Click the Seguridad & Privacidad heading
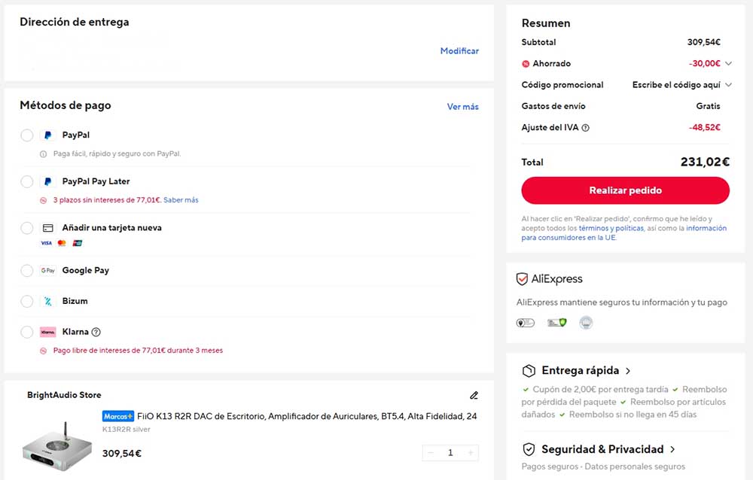 coord(602,449)
